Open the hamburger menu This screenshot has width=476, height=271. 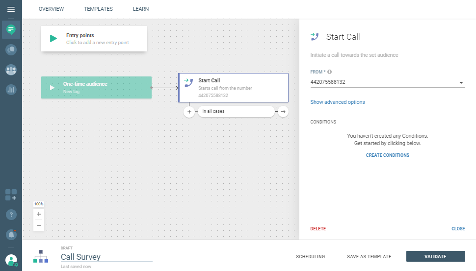[11, 9]
